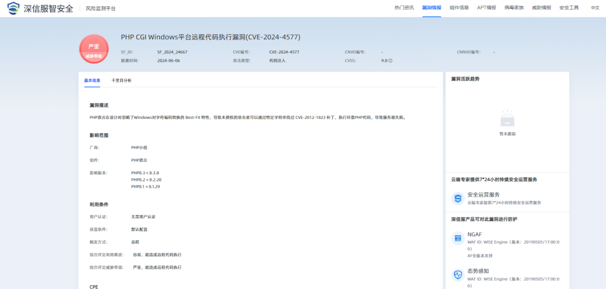Viewport: 606px width, 289px height.
Task: Click the component value PHP语言
Action: (x=139, y=160)
